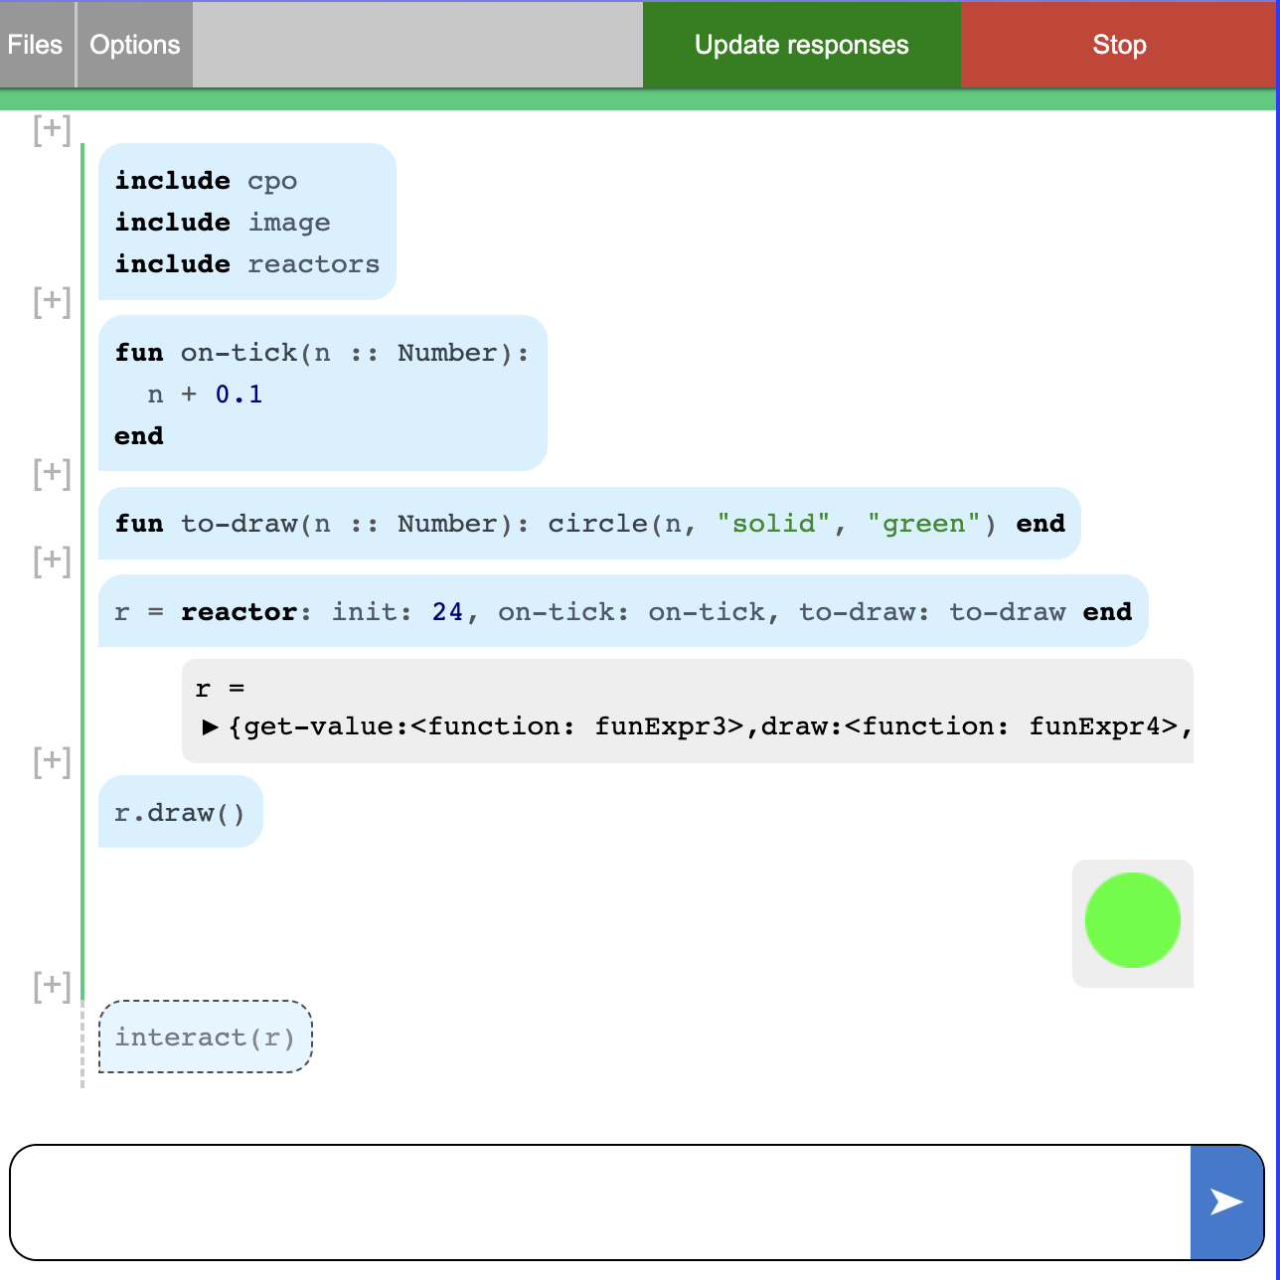Click the "green" string in to-draw
The width and height of the screenshot is (1280, 1280).
923,524
